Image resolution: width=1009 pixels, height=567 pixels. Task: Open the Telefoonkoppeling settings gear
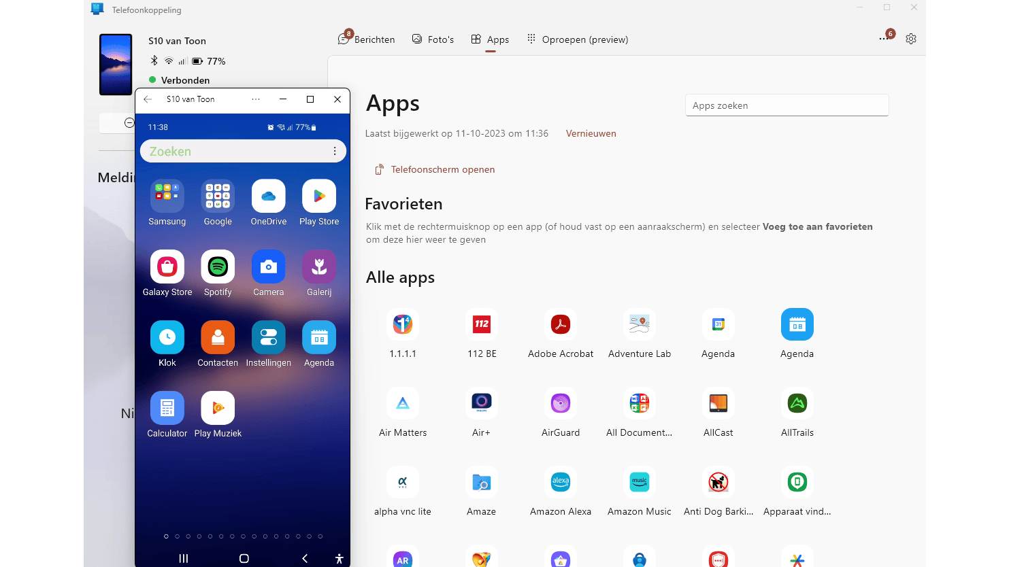[x=911, y=39]
